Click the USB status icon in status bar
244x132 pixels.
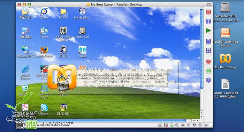point(200,125)
